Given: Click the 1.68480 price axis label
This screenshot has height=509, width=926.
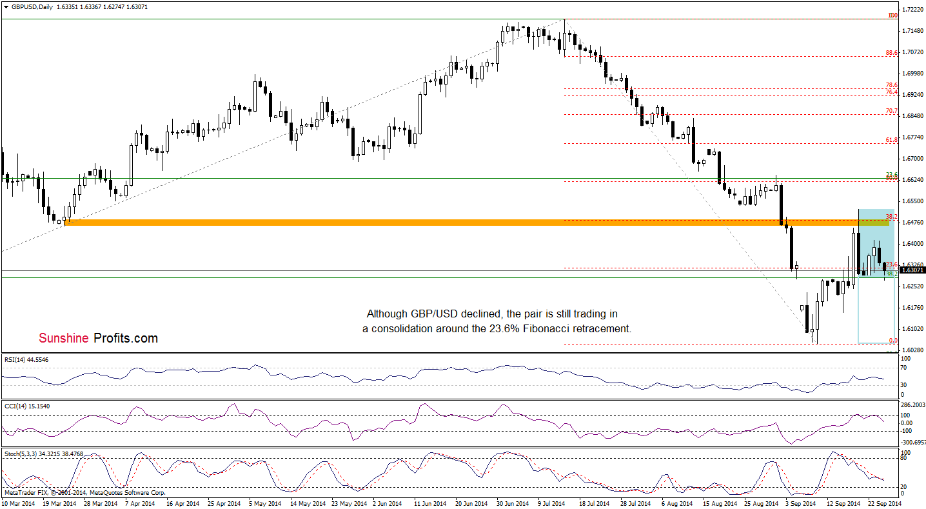Looking at the screenshot, I should pos(913,116).
